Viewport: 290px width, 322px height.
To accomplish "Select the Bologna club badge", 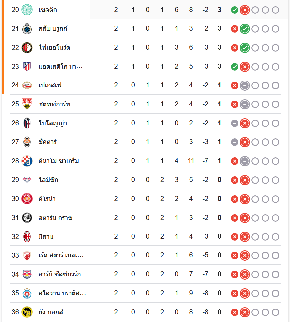I will (27, 123).
